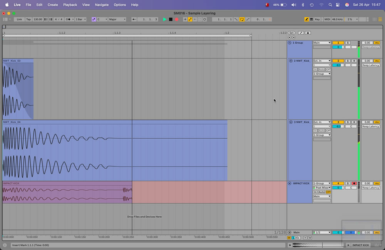The image size is (385, 250).
Task: Open the 1/2 output dropdown on Main track
Action: (x=322, y=233)
